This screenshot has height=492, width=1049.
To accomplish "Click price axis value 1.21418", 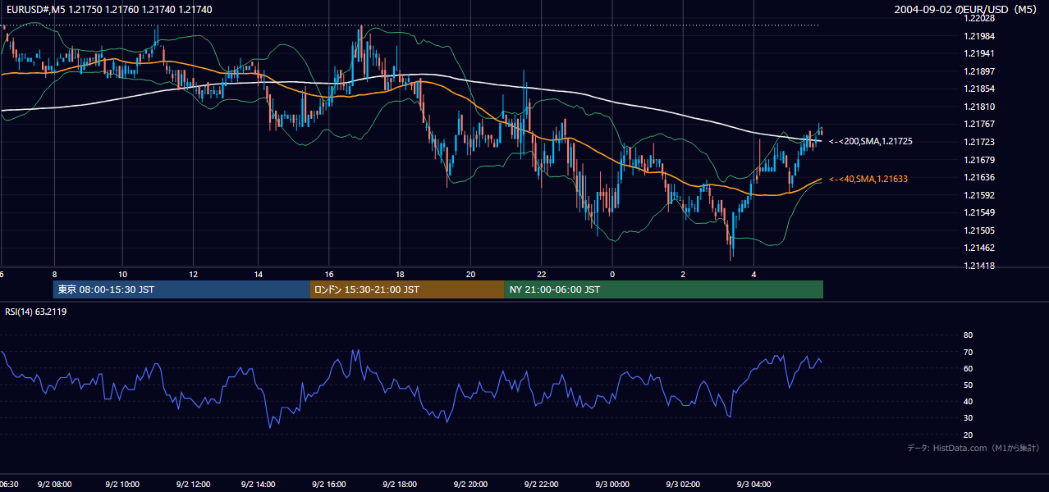I will click(x=979, y=266).
